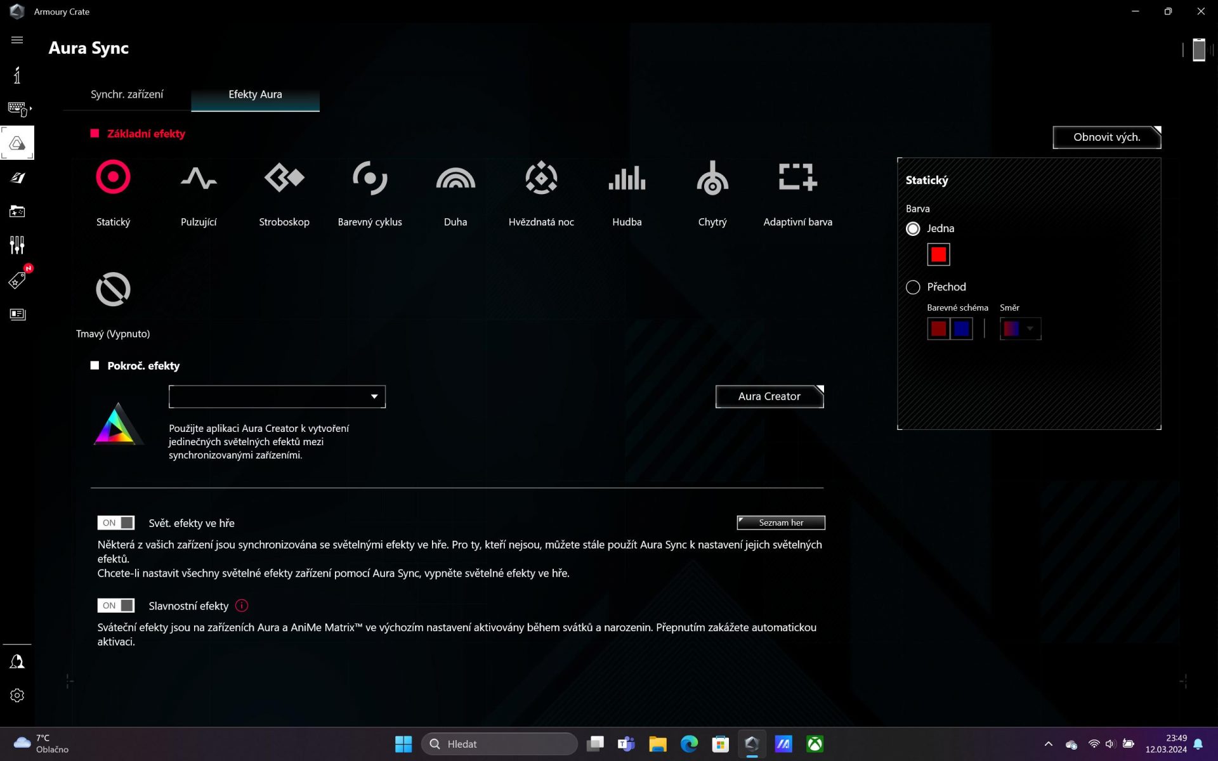Pick the Stroboskop effect icon
This screenshot has height=761, width=1218.
284,178
